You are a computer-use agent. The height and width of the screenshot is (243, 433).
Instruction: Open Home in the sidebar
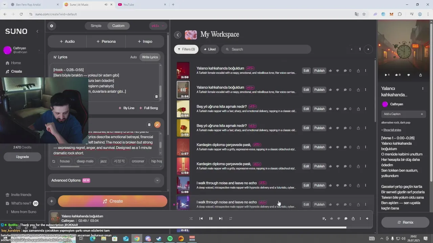13,63
